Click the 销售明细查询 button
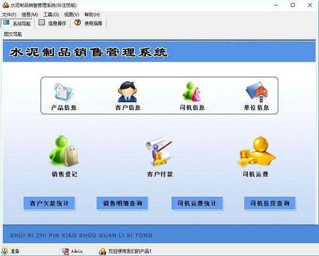 click(x=122, y=203)
